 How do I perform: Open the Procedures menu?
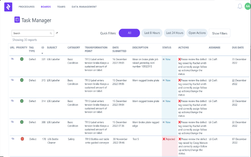[x=26, y=7]
